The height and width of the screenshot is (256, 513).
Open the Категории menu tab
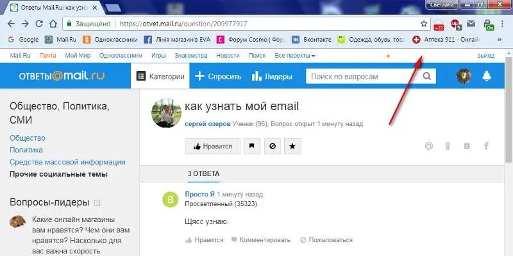160,76
